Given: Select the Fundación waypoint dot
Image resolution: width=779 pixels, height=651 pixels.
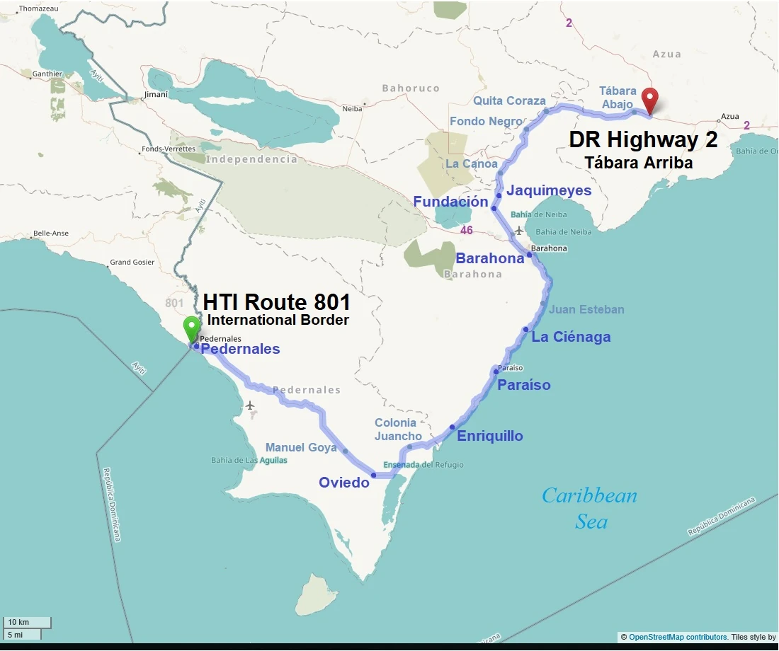Looking at the screenshot, I should click(494, 208).
